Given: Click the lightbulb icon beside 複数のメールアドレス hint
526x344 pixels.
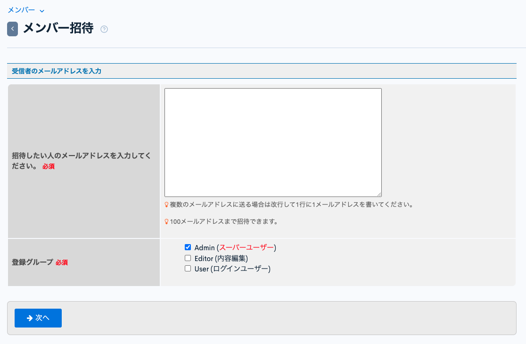Looking at the screenshot, I should point(166,205).
